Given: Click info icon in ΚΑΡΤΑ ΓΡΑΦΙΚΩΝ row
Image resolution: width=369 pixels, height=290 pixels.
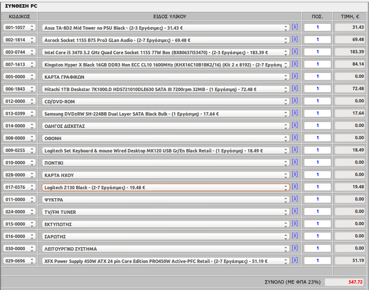Looking at the screenshot, I should pos(294,76).
